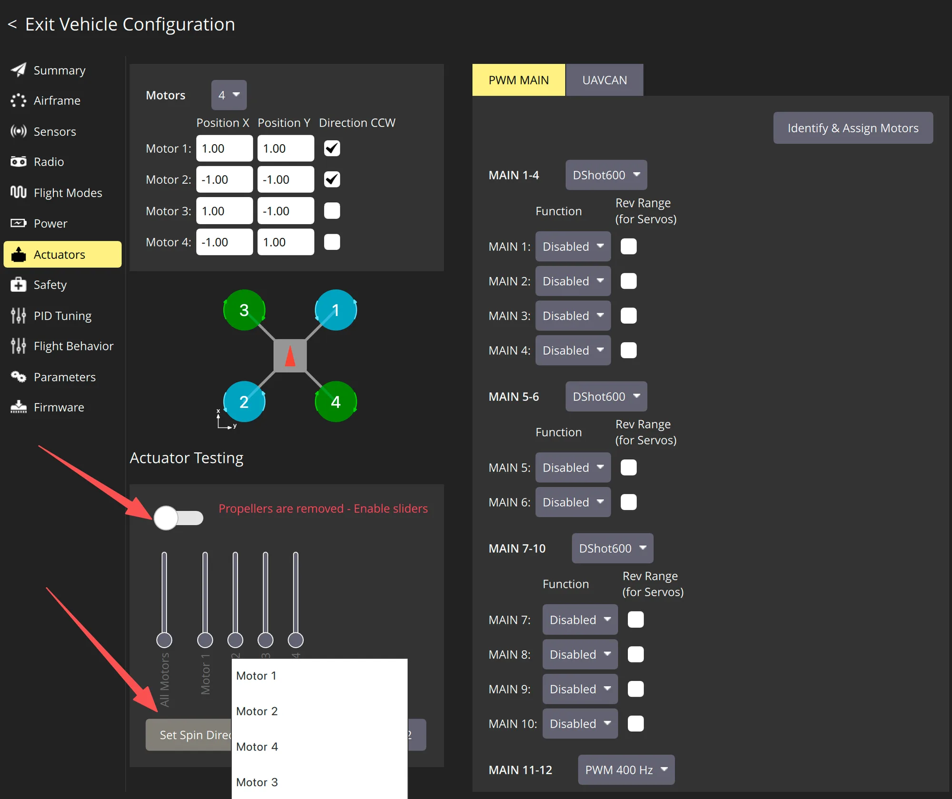Click the Power battery icon
952x799 pixels.
click(19, 223)
